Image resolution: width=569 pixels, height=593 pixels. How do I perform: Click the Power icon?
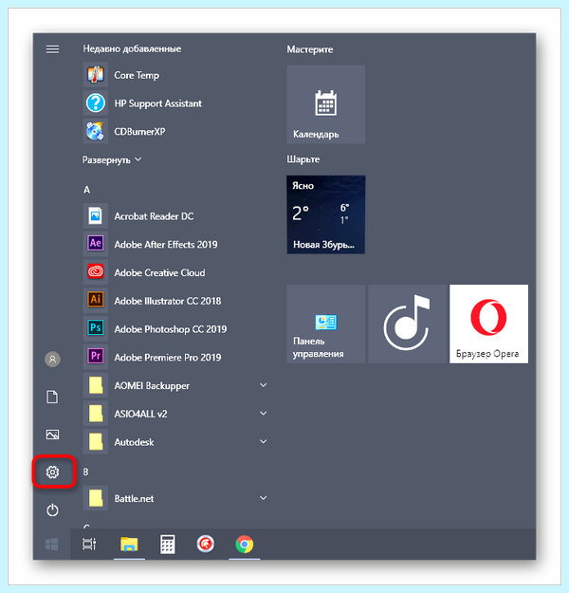click(52, 510)
